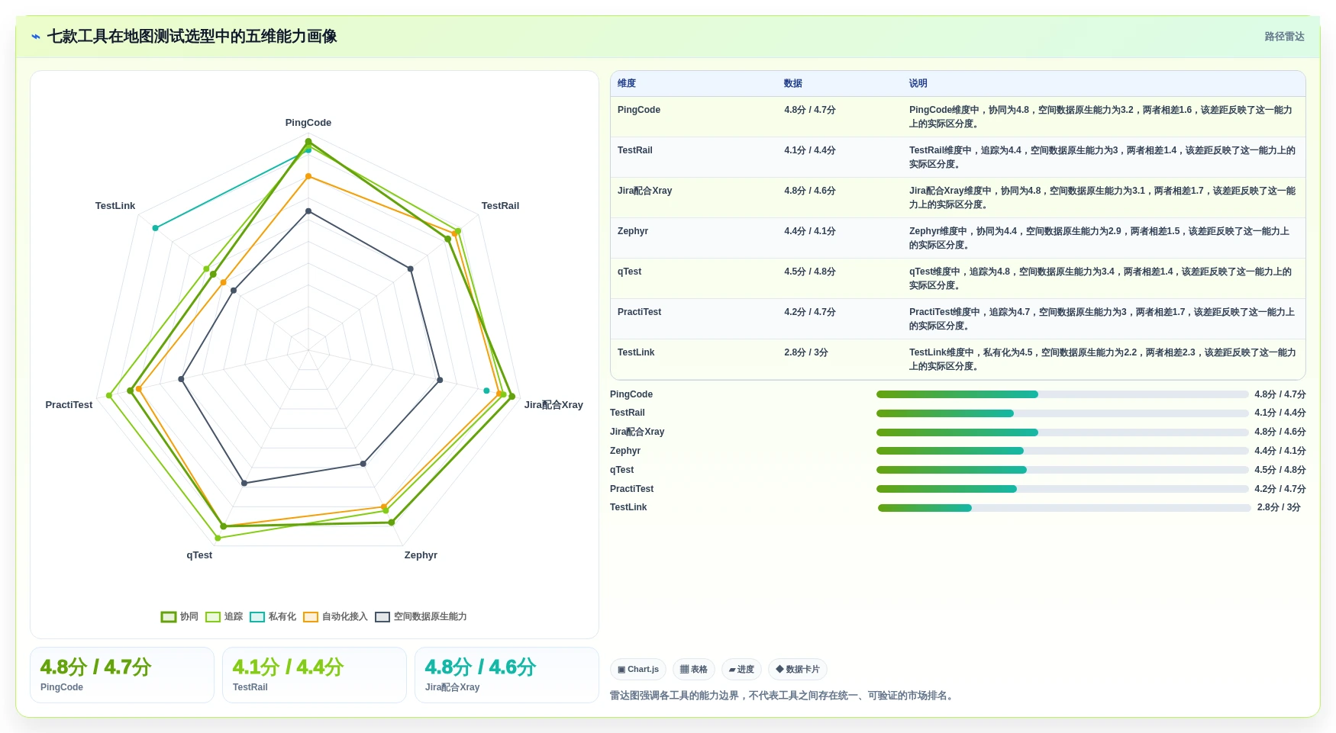
Task: Click the TestRail progress bar
Action: [x=1063, y=413]
